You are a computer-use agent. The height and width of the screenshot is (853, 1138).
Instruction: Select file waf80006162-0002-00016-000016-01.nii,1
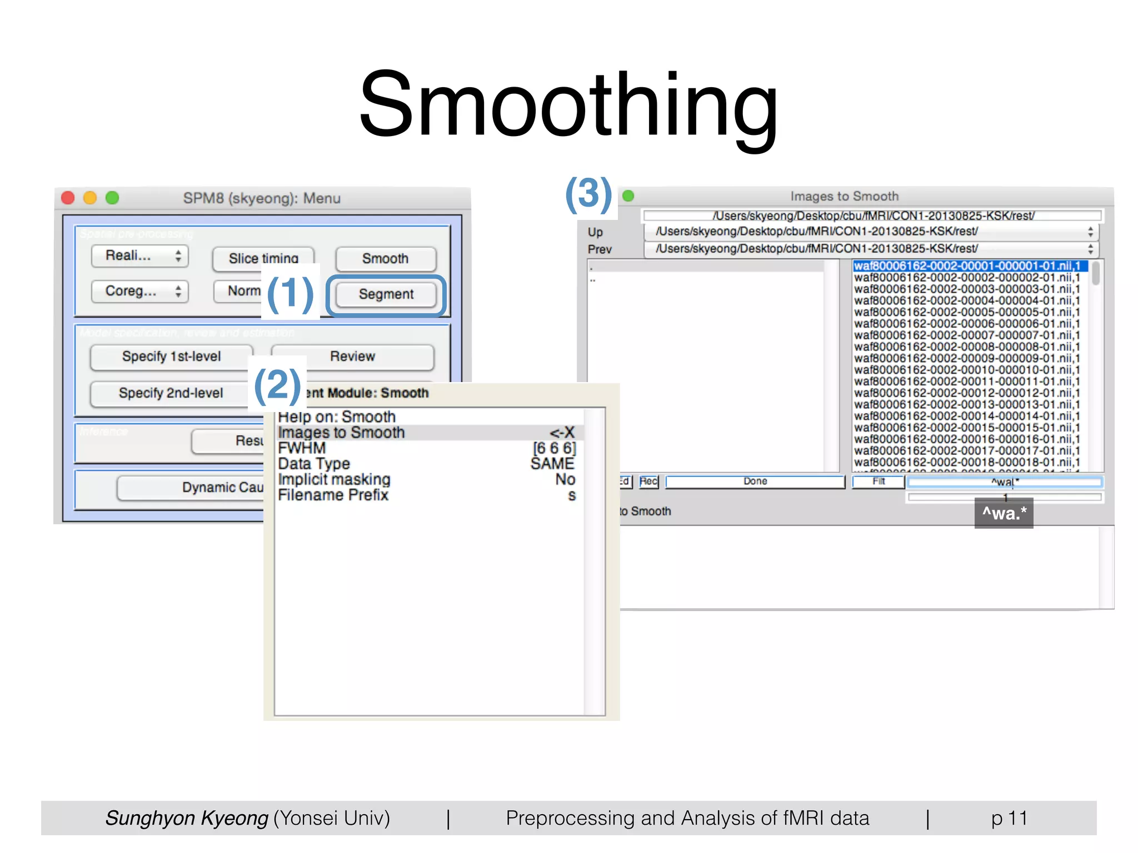(970, 439)
